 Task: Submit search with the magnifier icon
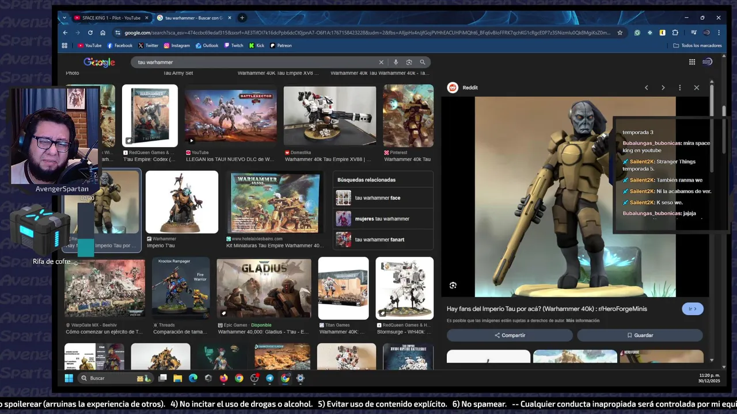click(423, 62)
